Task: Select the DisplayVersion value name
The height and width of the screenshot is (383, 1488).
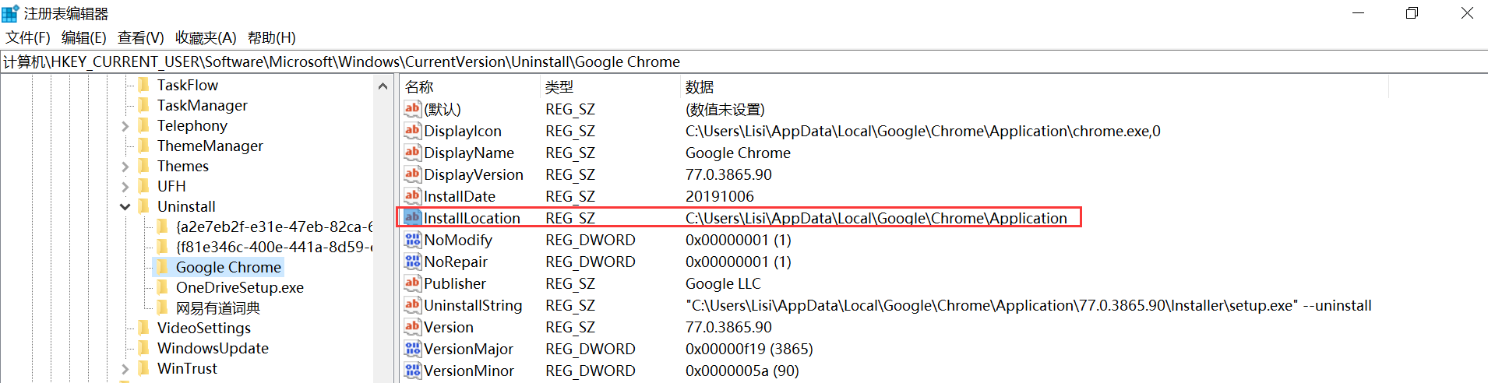Action: tap(474, 174)
